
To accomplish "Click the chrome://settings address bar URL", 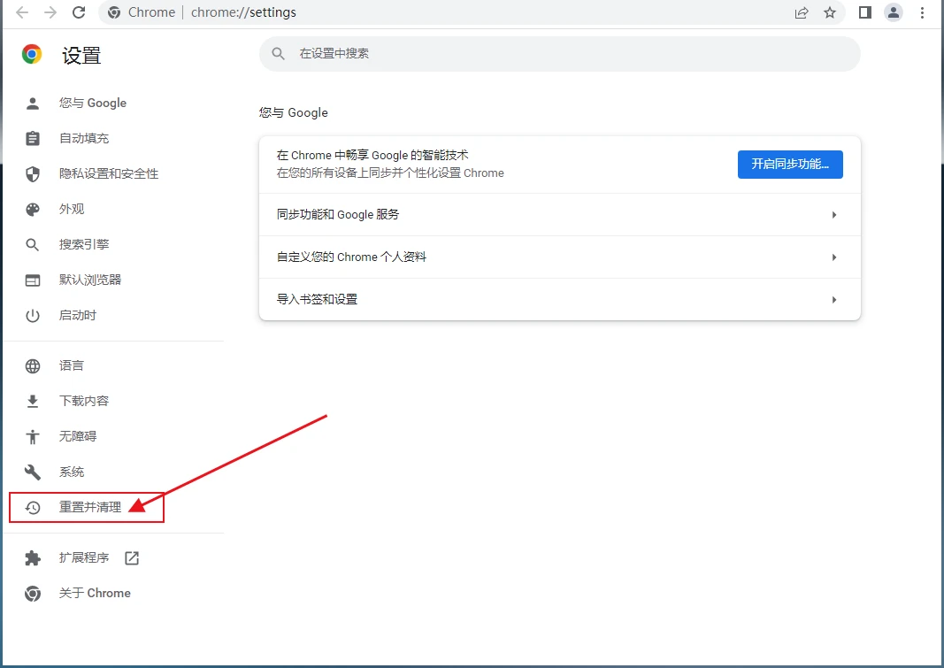I will 243,12.
